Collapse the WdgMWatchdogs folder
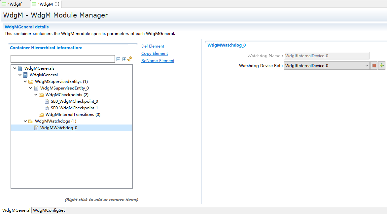This screenshot has height=215, width=387. (25, 121)
